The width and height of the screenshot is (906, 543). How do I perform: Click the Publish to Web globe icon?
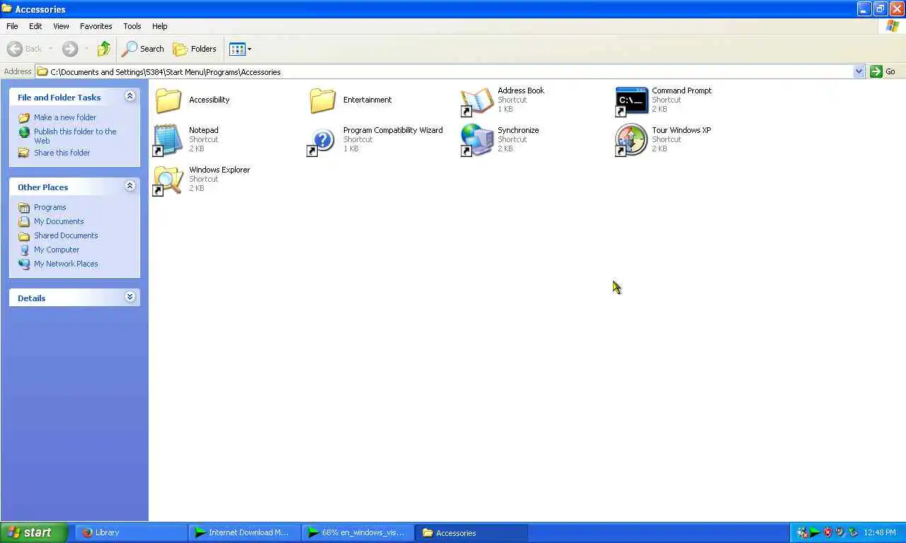pos(24,132)
